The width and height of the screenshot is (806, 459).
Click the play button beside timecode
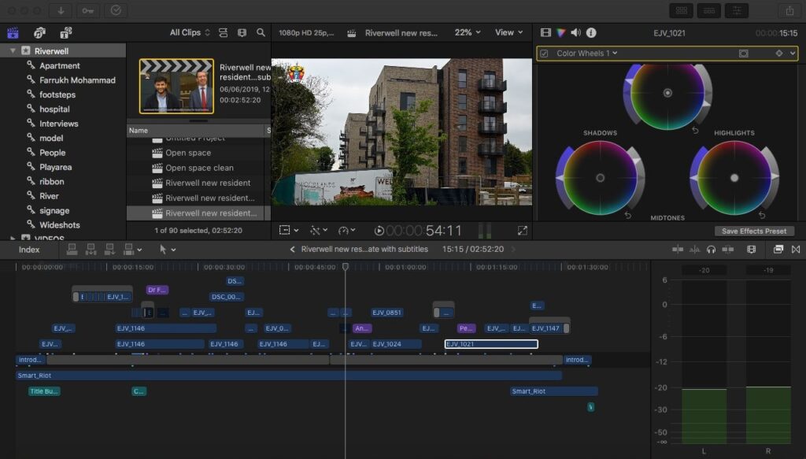pos(379,231)
